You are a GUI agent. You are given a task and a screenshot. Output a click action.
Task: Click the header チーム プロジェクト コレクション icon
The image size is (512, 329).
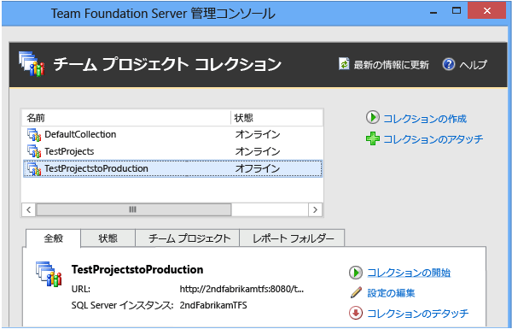(32, 64)
